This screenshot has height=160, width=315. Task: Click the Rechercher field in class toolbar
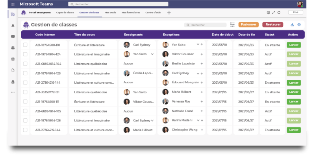point(206,25)
